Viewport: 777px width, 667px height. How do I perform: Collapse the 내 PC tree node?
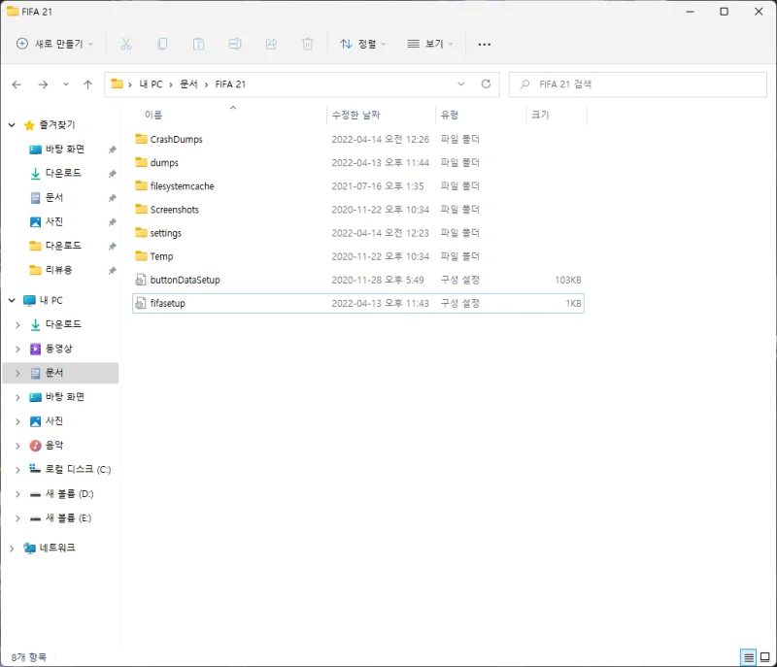[12, 300]
